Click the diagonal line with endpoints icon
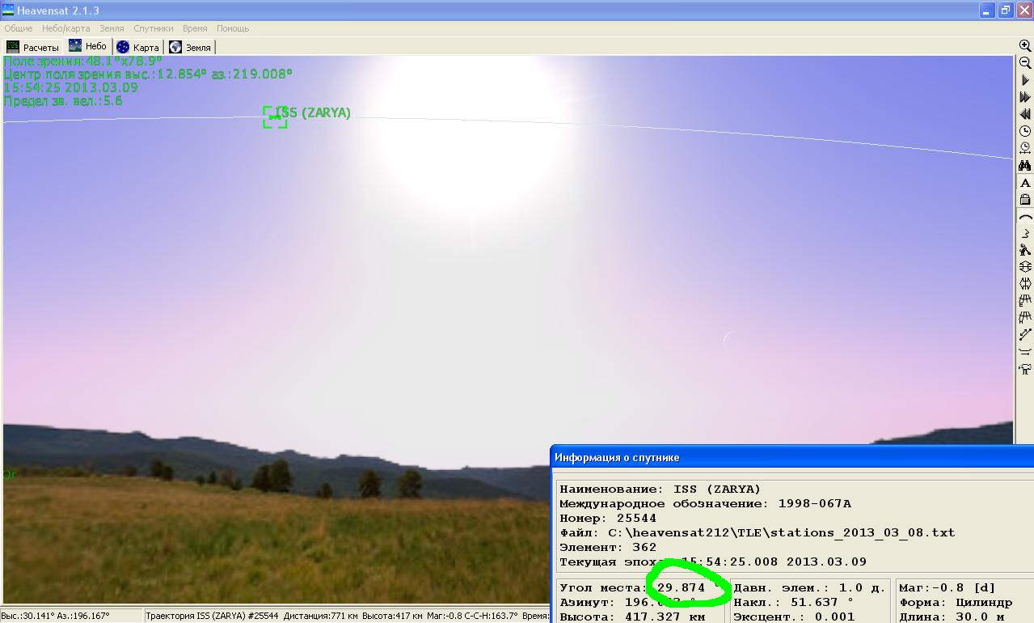The height and width of the screenshot is (623, 1034). (x=1025, y=335)
